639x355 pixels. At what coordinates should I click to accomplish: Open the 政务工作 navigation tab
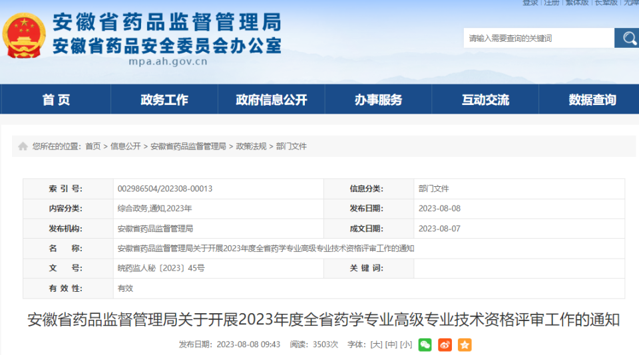[x=164, y=99]
